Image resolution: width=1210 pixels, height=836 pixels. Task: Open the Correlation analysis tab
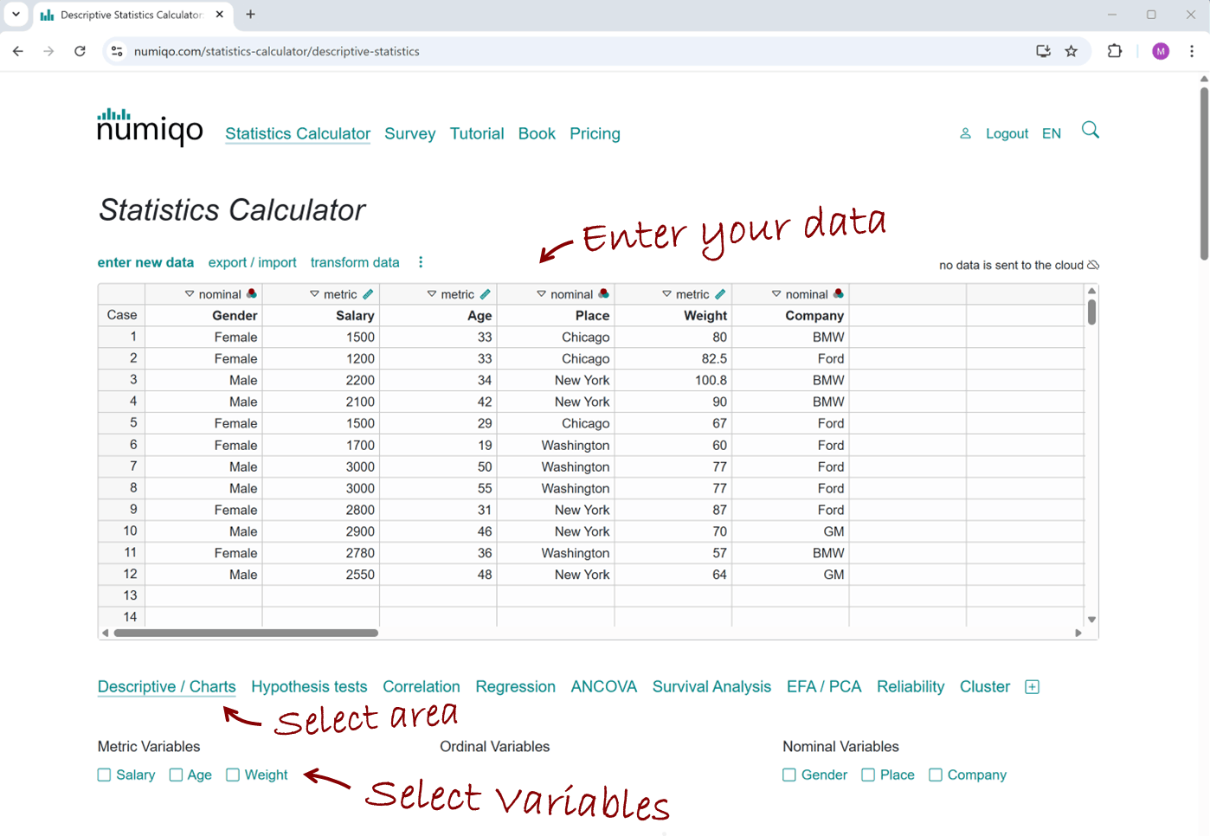click(422, 686)
